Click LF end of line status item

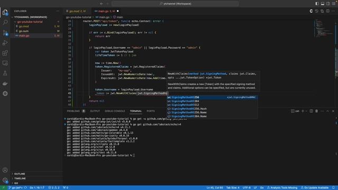[x=255, y=188]
